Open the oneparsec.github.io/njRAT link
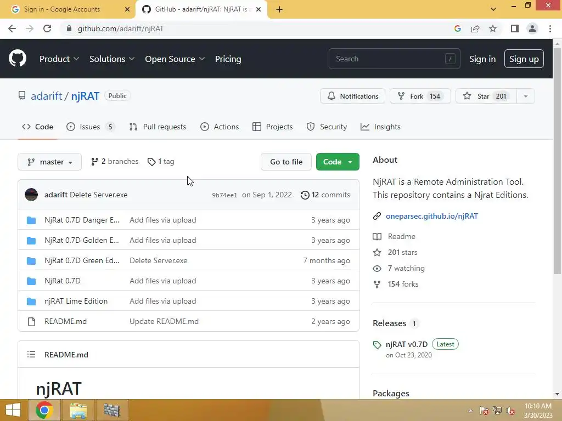562x421 pixels. pos(431,216)
